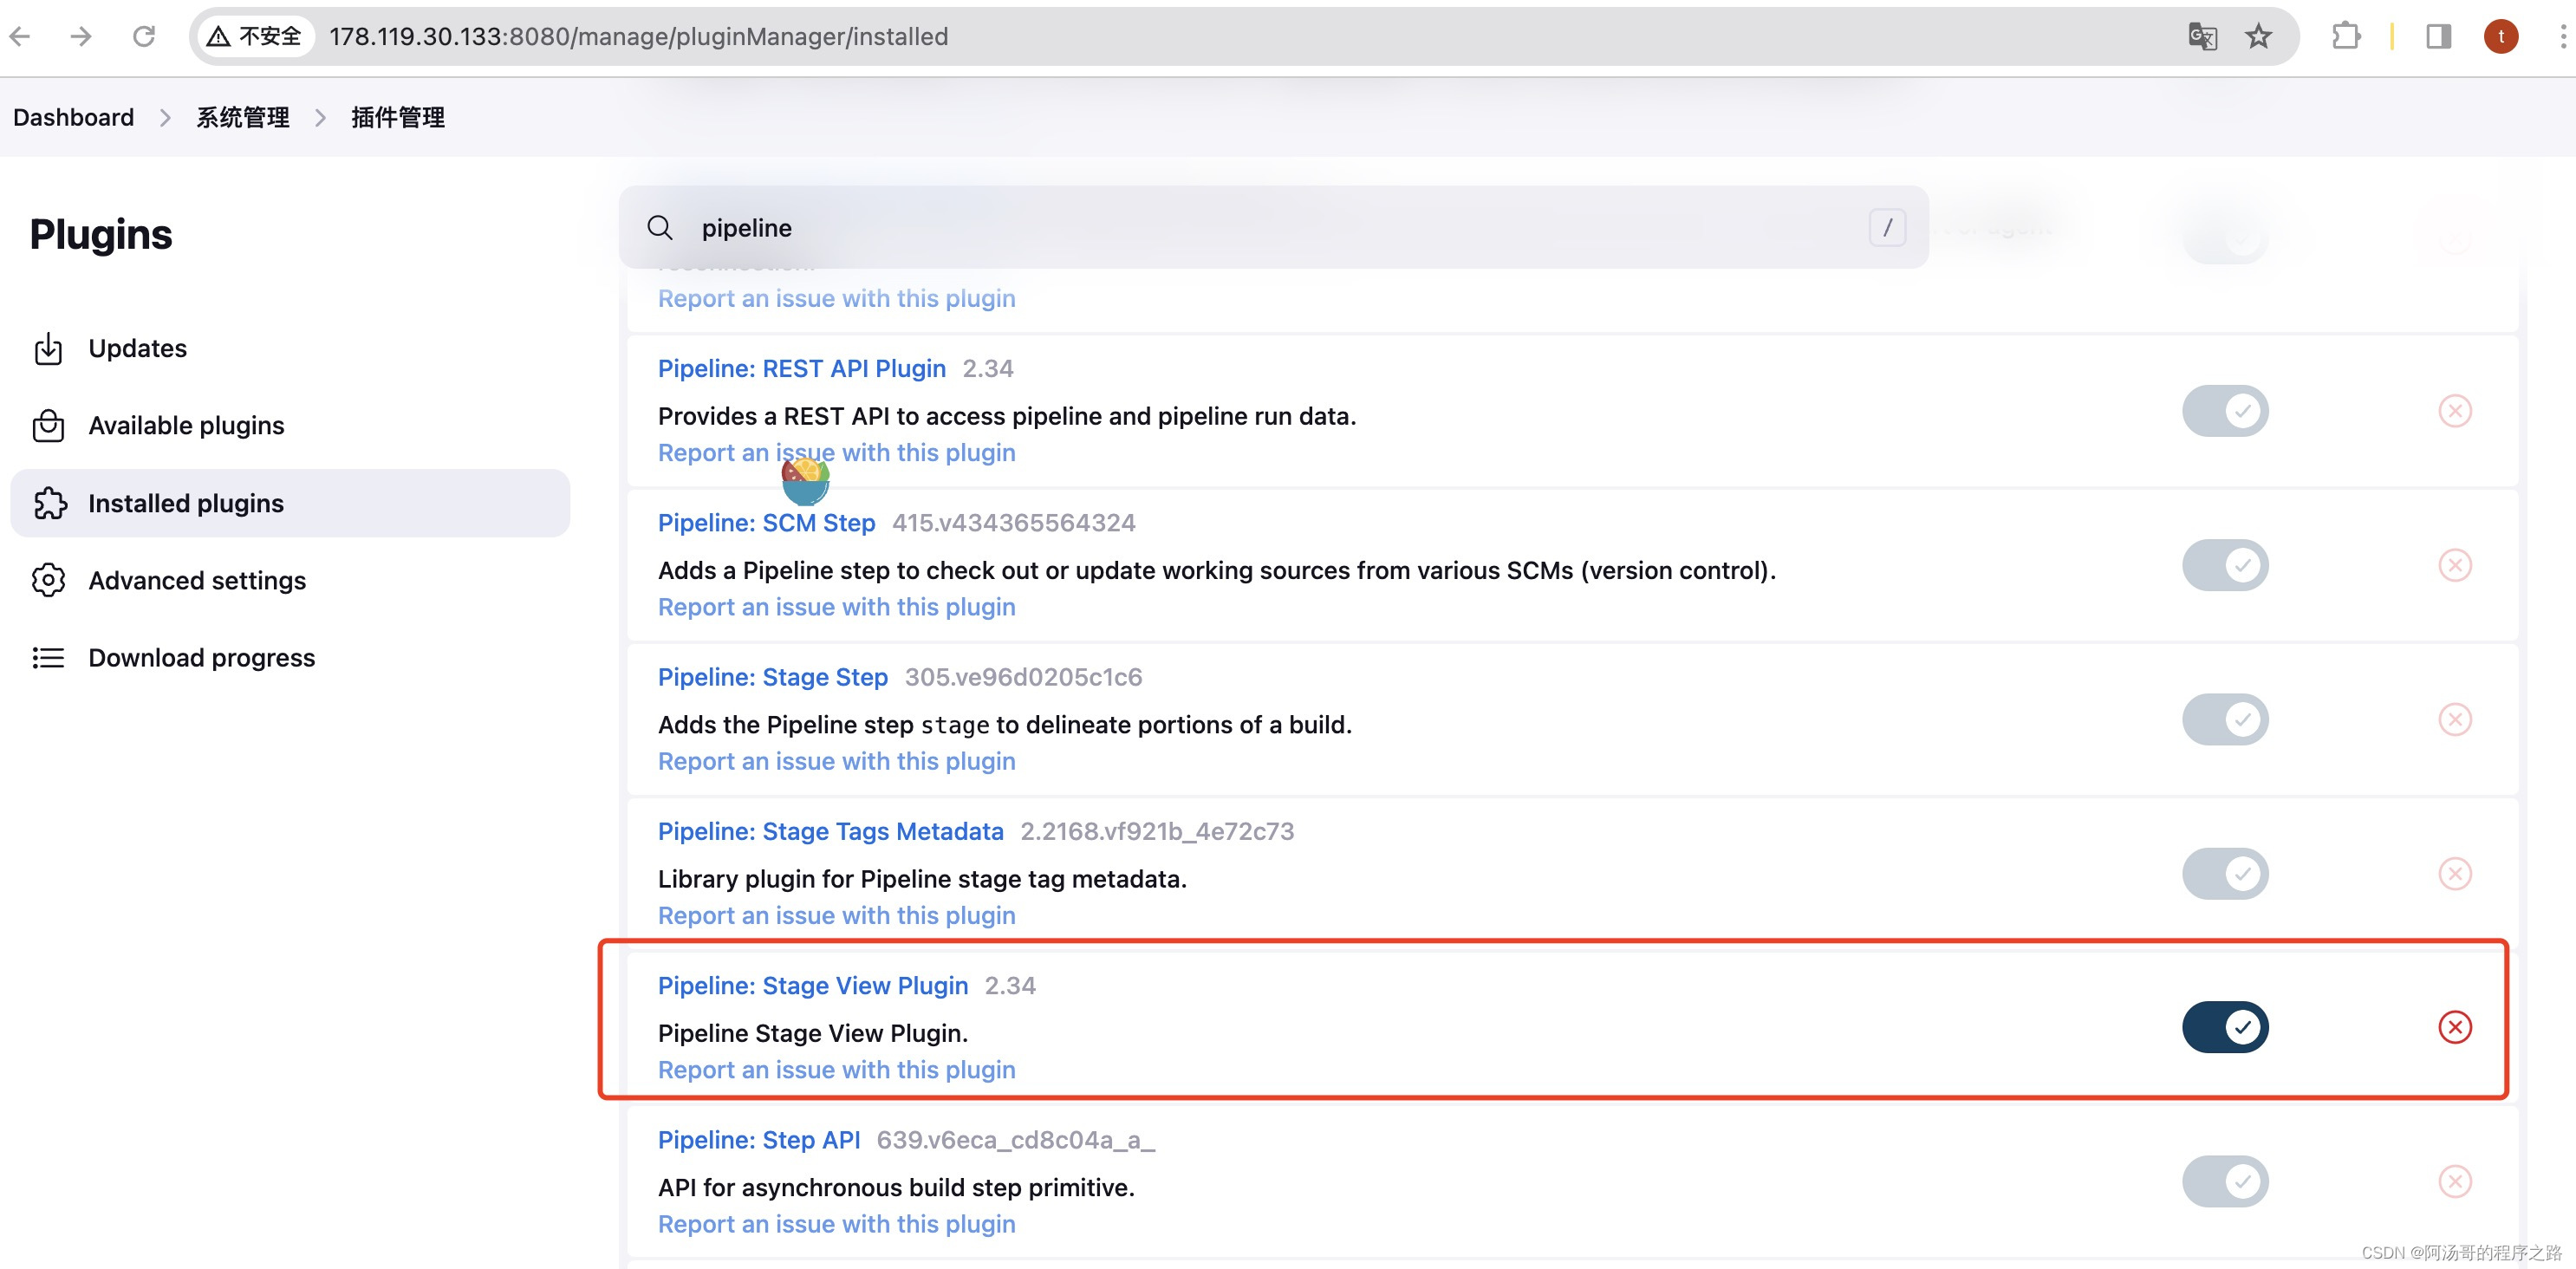Viewport: 2576px width, 1269px height.
Task: Report an issue for Pipeline: SCM Step
Action: coord(836,607)
